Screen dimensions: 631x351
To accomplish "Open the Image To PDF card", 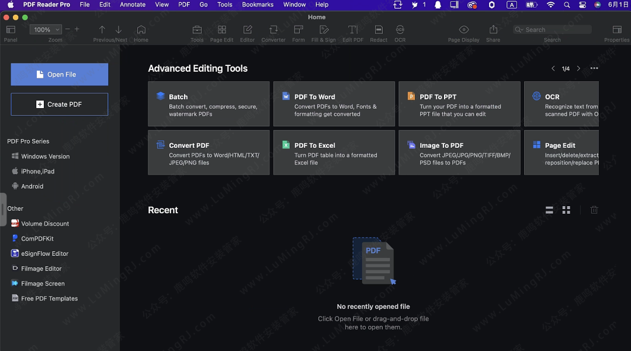I will [x=460, y=152].
